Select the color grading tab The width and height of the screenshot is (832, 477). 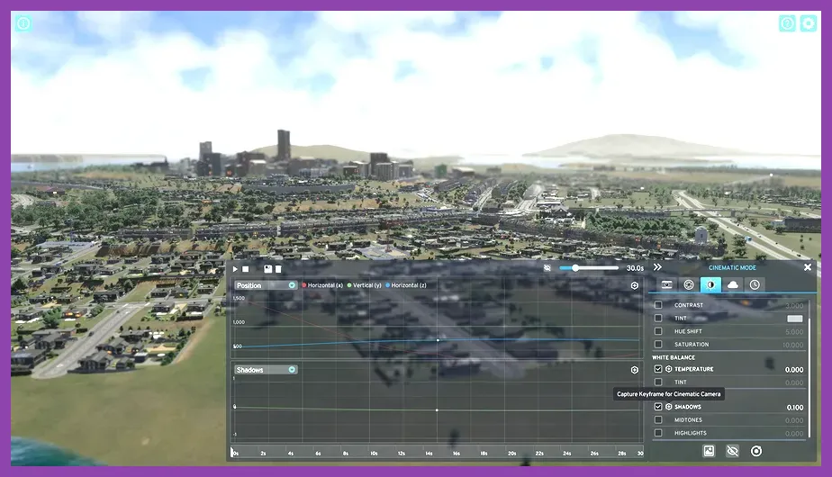pos(710,285)
